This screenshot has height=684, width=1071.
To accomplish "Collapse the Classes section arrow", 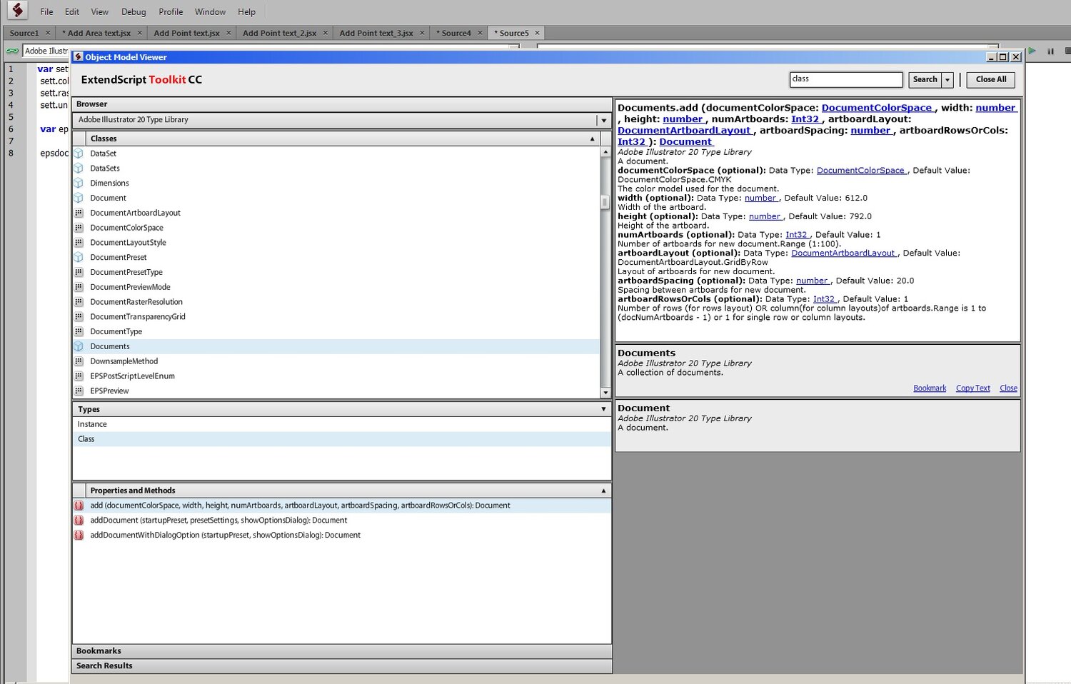I will 592,139.
